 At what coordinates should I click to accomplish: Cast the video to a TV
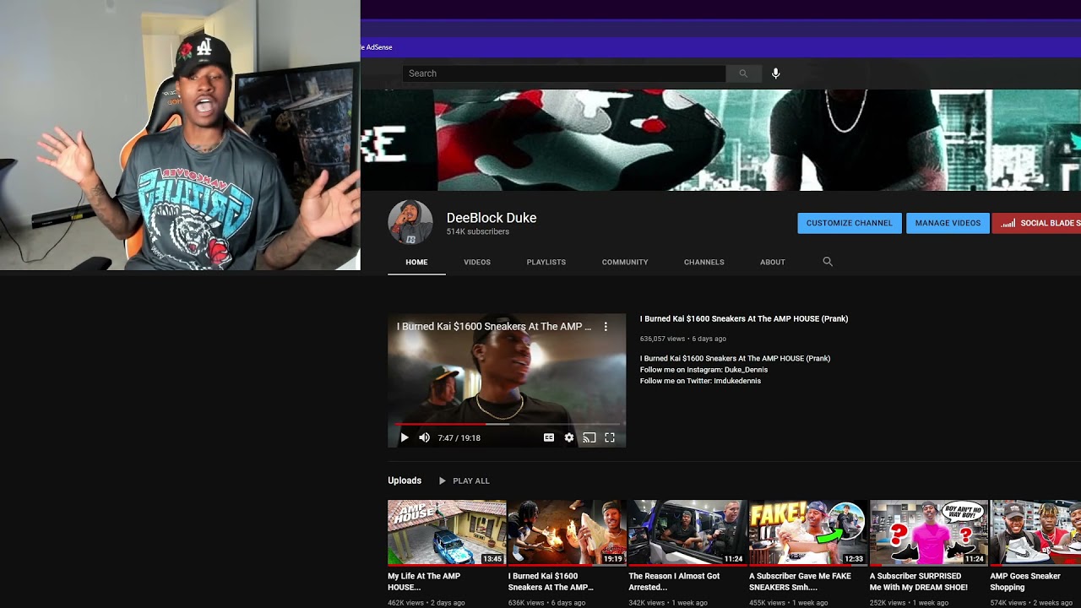click(x=589, y=437)
